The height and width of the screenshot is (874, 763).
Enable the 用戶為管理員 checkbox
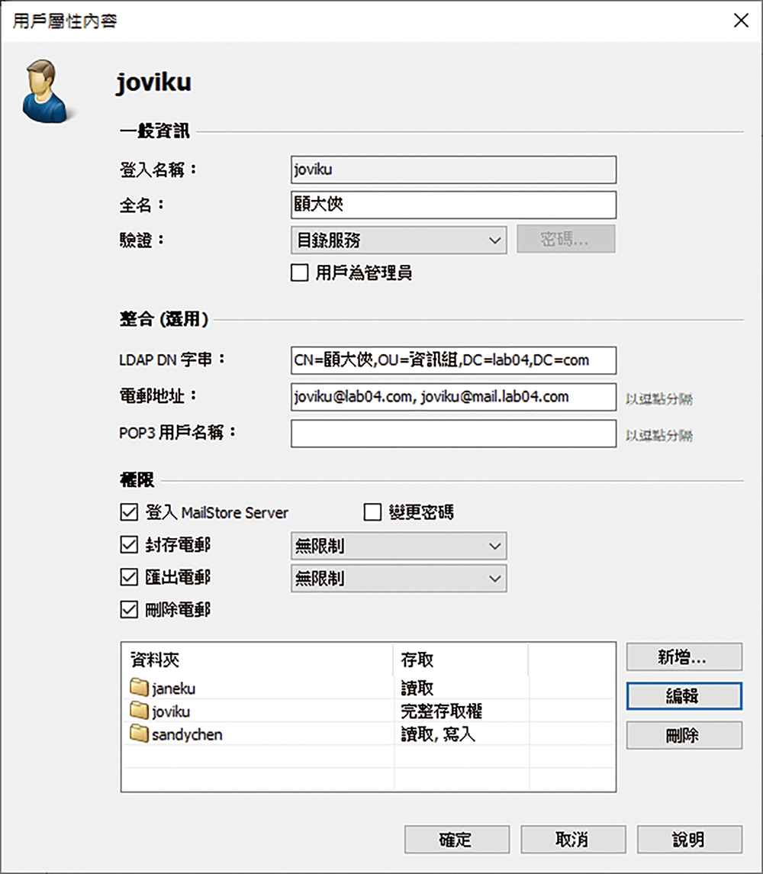click(300, 273)
